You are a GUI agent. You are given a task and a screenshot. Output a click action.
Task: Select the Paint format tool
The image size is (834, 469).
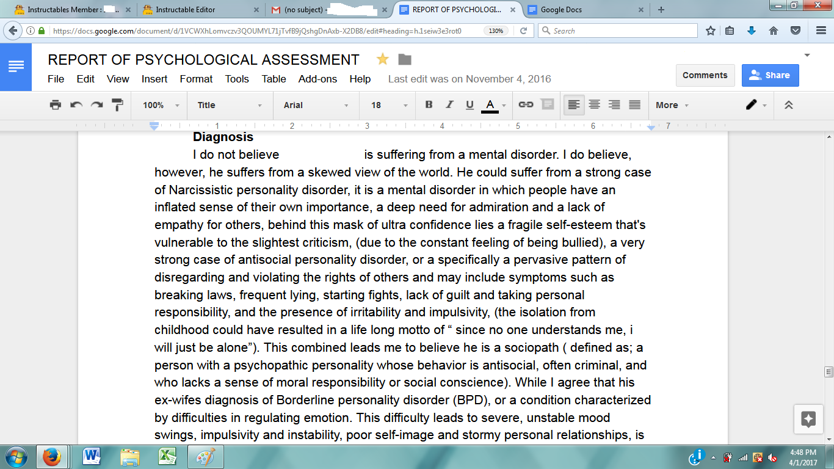117,104
